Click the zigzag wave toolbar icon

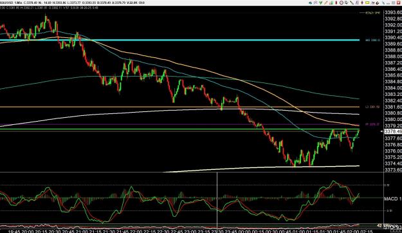(373, 3)
